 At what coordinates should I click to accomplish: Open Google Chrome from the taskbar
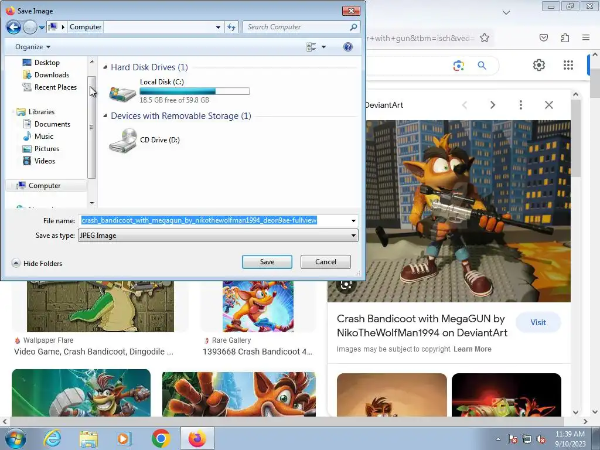[x=161, y=438]
